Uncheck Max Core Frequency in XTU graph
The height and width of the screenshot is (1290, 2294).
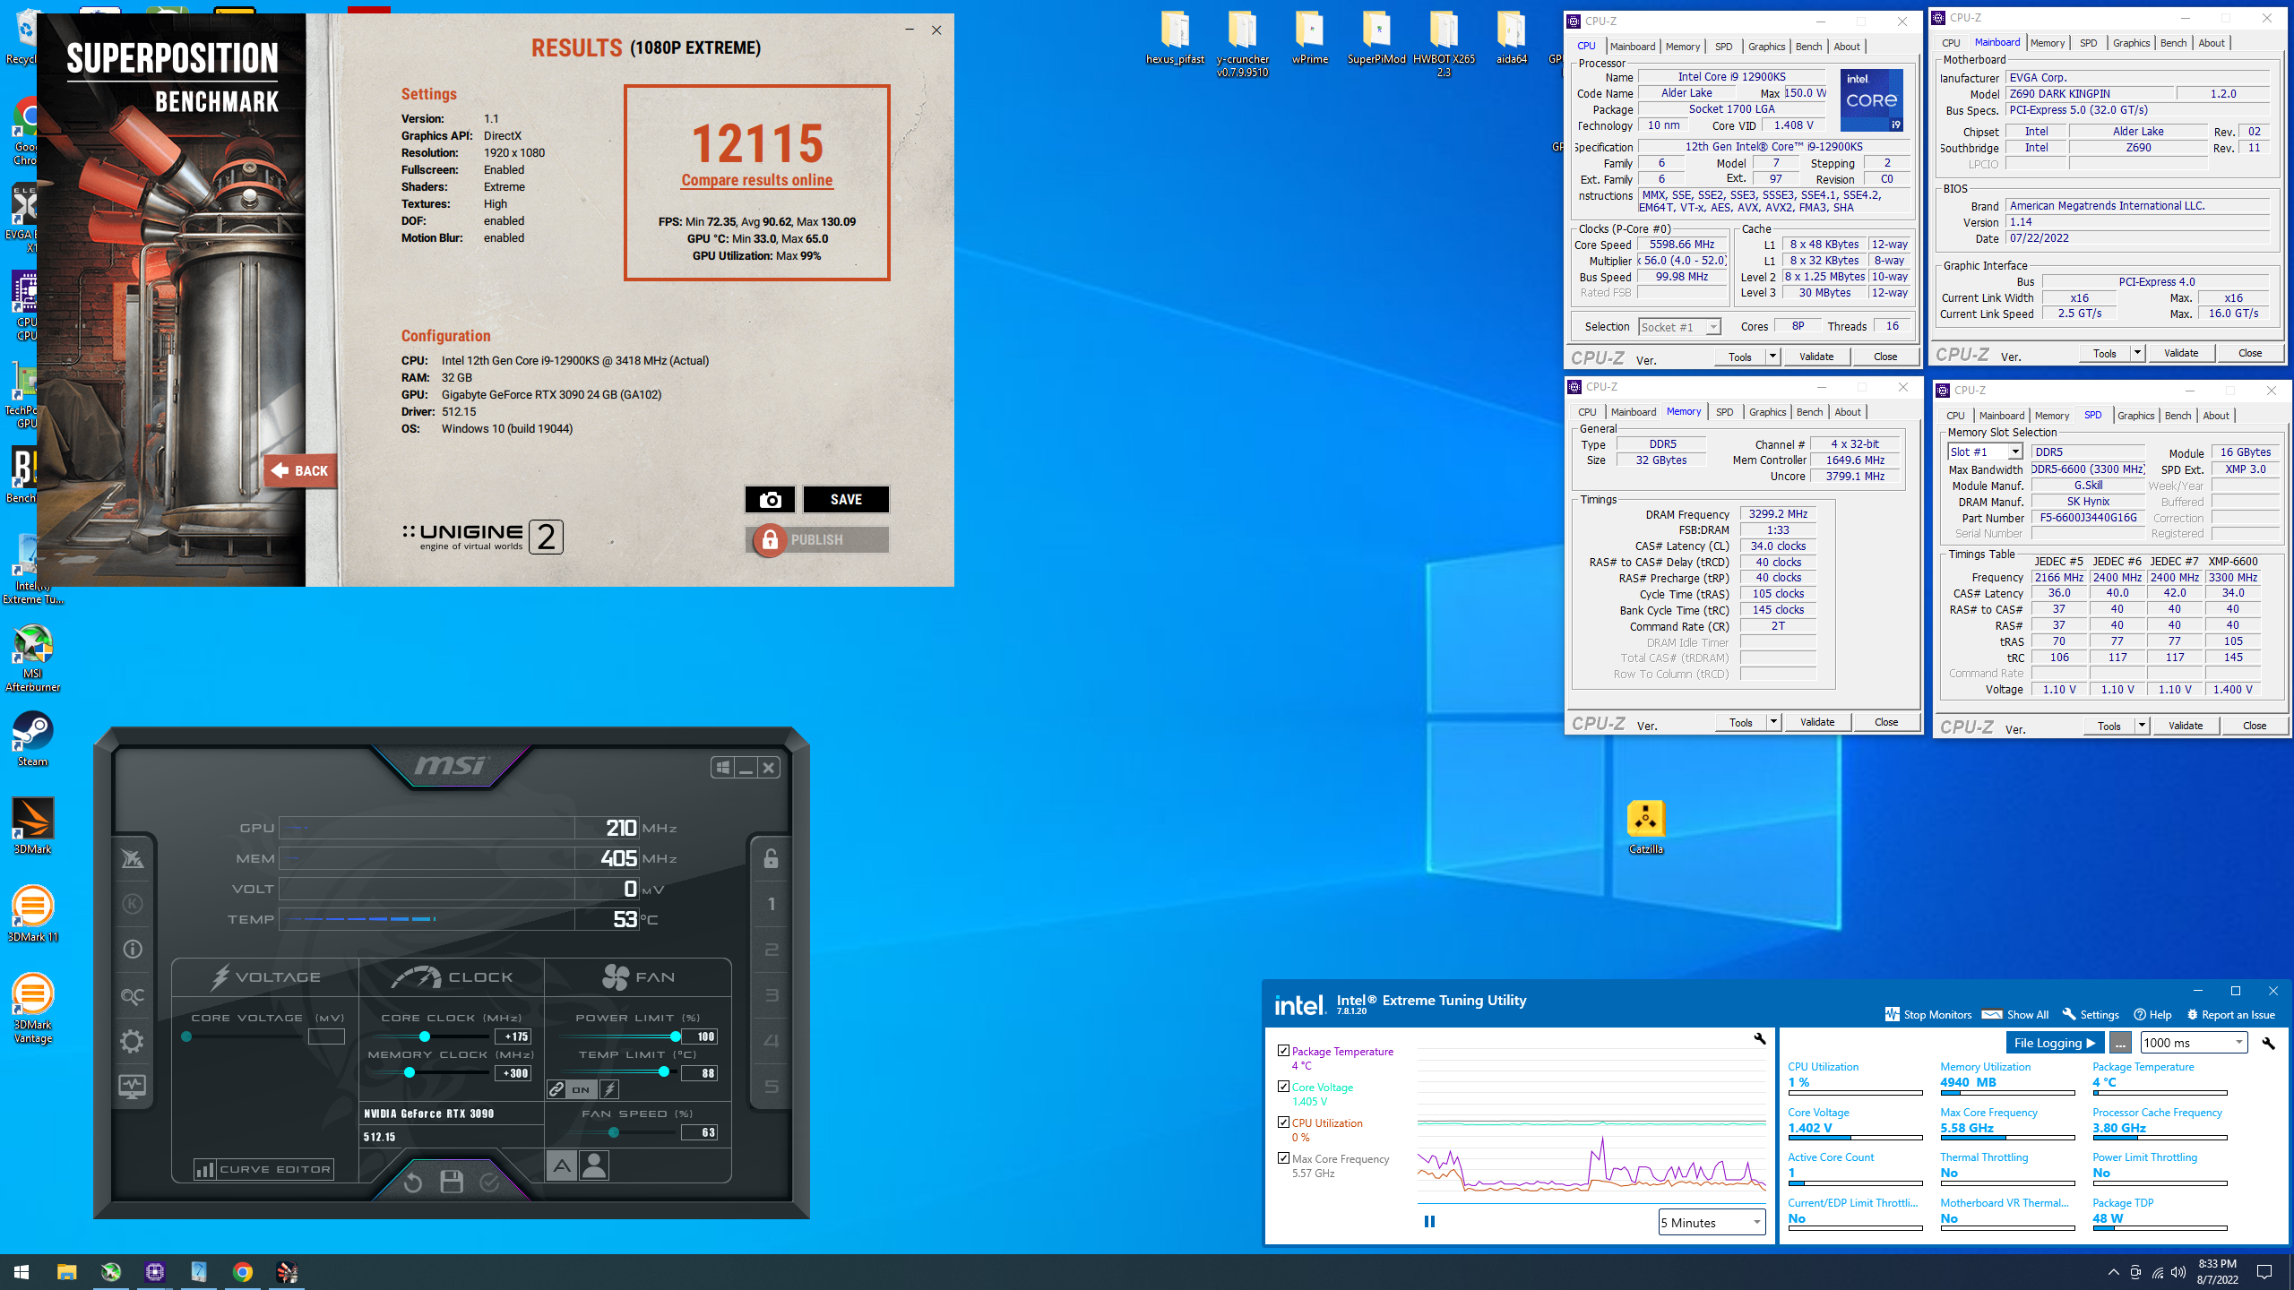[1283, 1157]
